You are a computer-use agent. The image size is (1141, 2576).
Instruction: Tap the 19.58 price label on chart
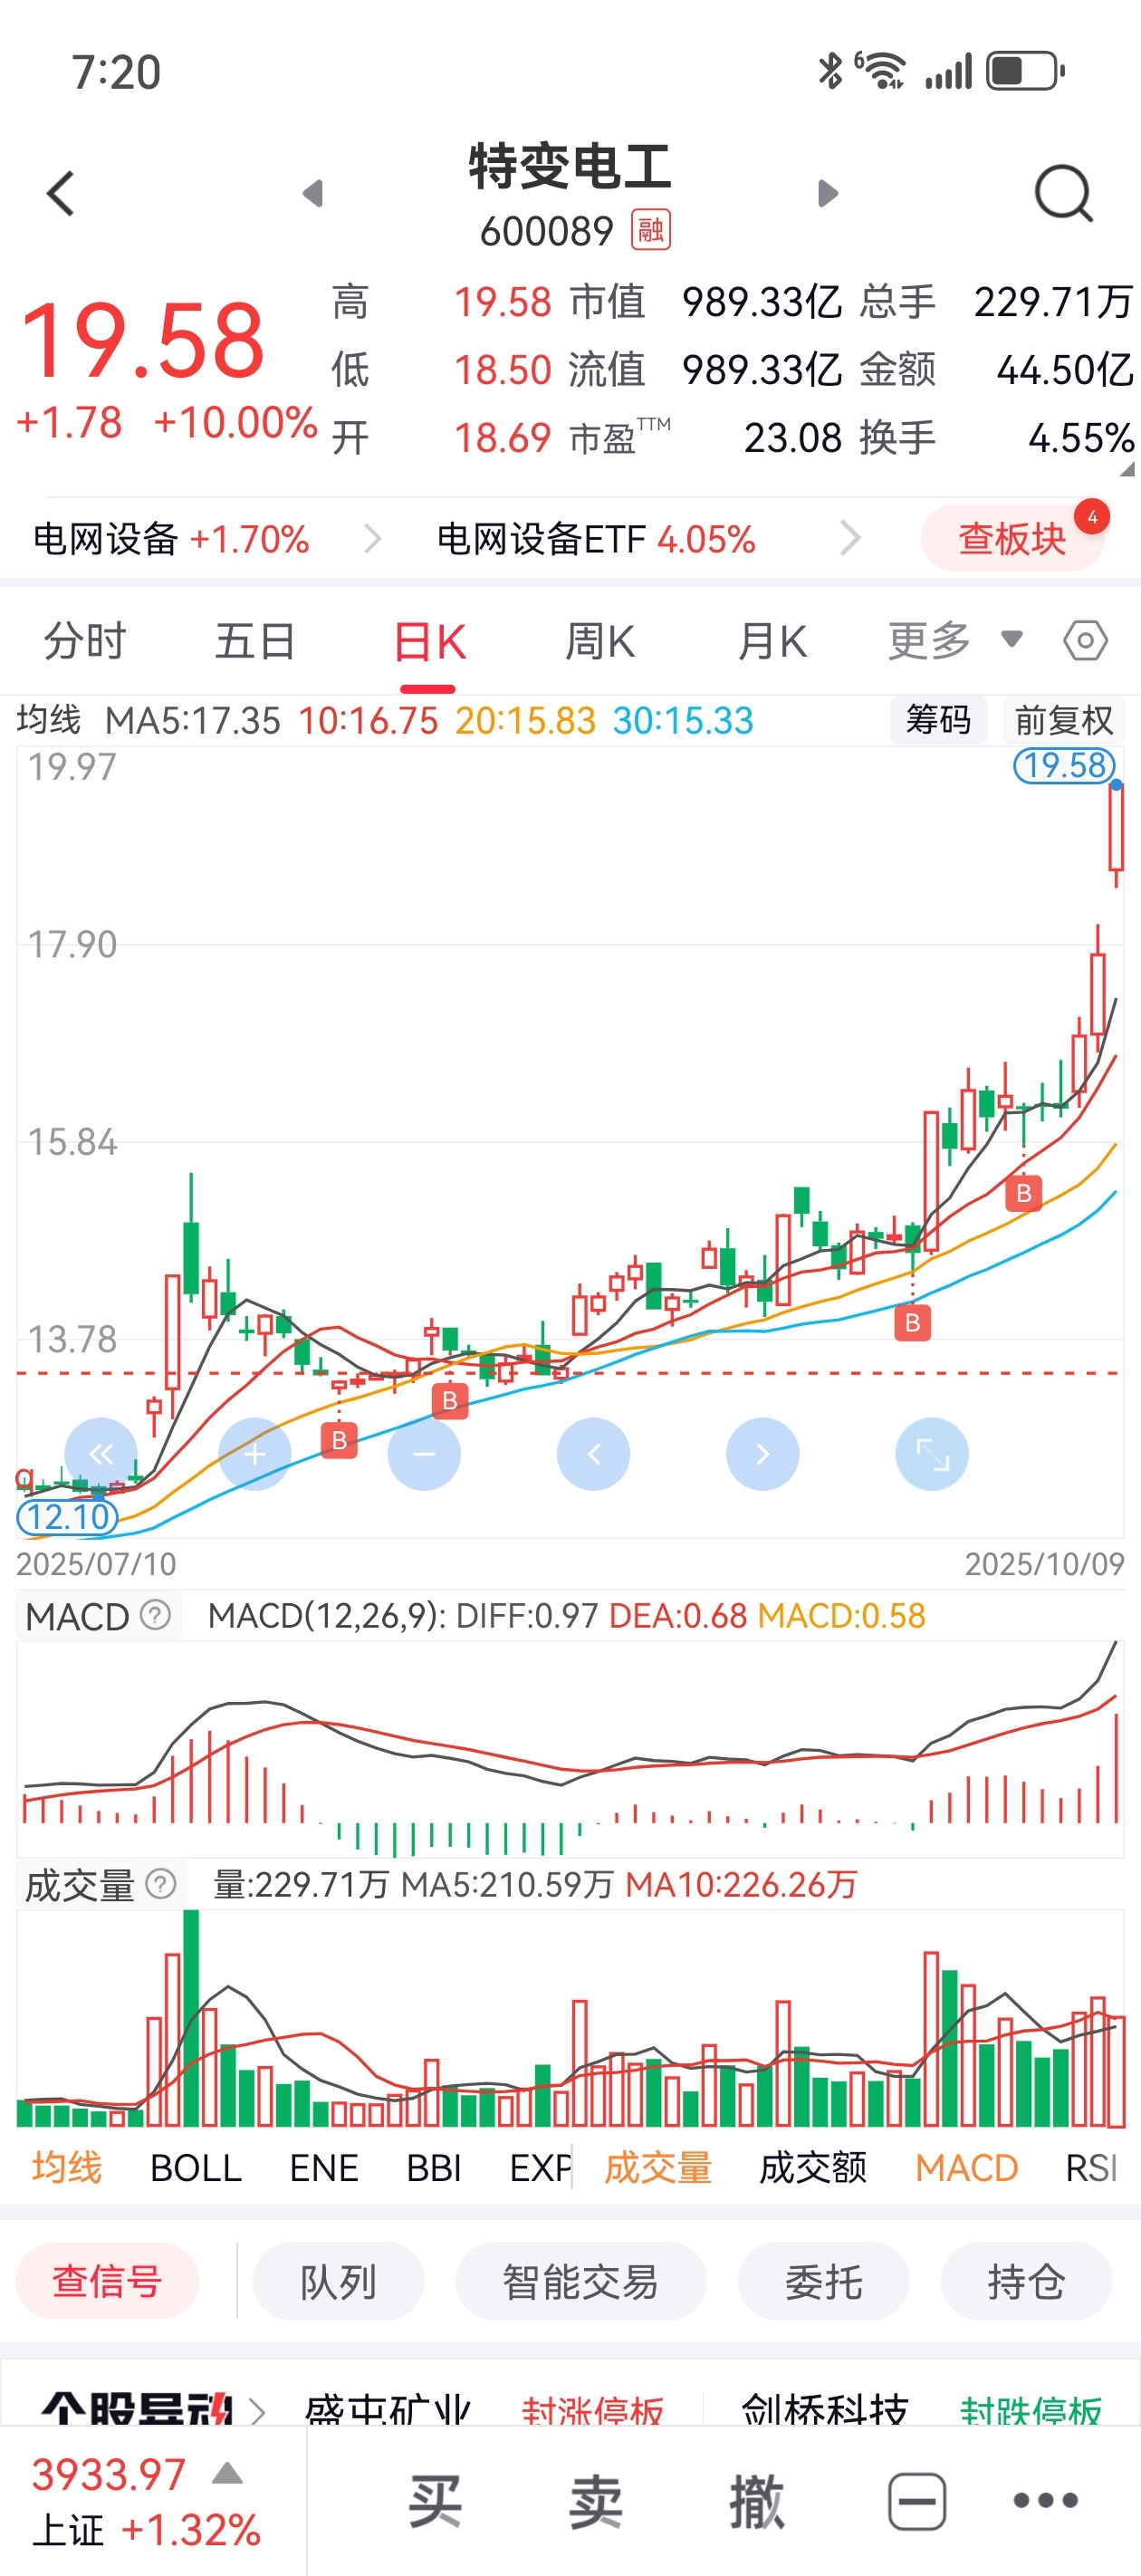click(x=1064, y=766)
